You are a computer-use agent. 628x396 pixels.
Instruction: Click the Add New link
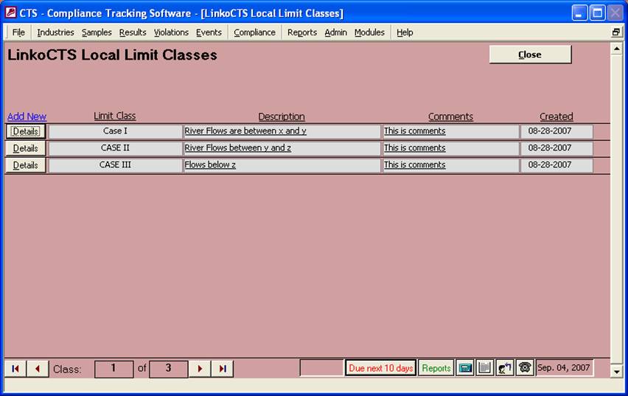pyautogui.click(x=27, y=117)
